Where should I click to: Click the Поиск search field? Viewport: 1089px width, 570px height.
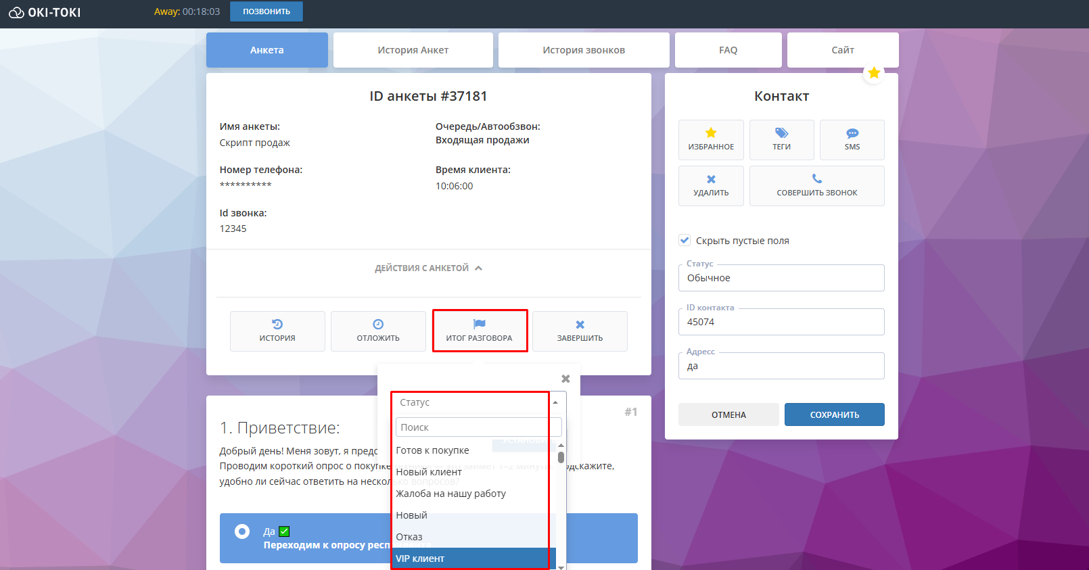(x=478, y=427)
